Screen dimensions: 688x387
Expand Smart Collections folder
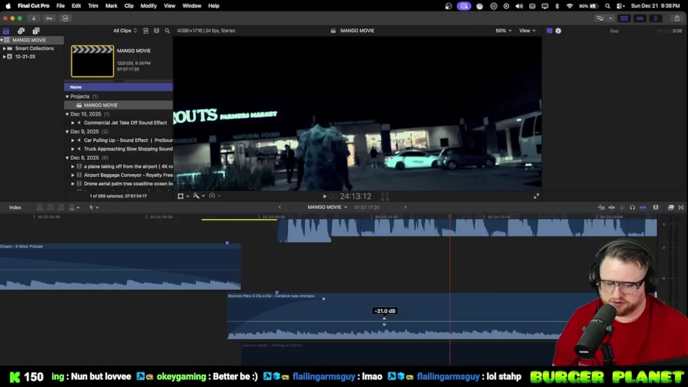click(4, 48)
